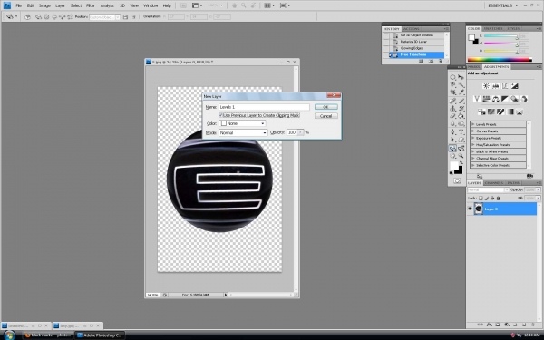The image size is (544, 340).
Task: Switch to the Firefox taskbar button
Action: tap(48, 335)
